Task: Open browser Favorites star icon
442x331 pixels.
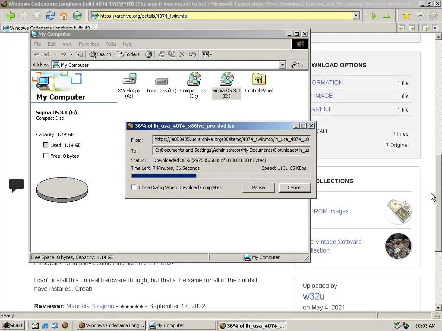Action: [407, 16]
